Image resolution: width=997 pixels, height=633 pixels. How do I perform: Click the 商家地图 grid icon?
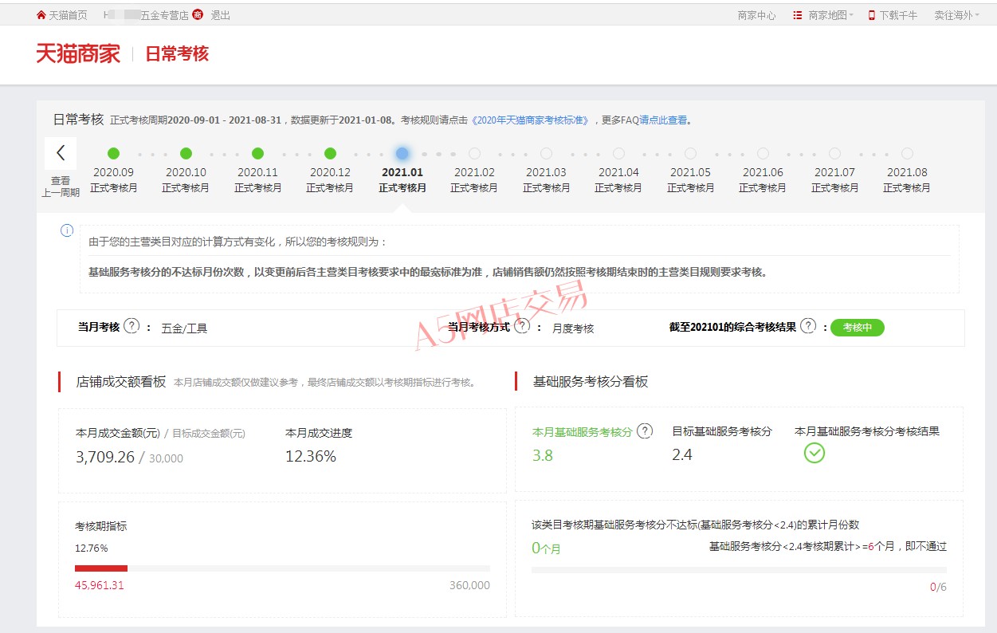click(798, 15)
